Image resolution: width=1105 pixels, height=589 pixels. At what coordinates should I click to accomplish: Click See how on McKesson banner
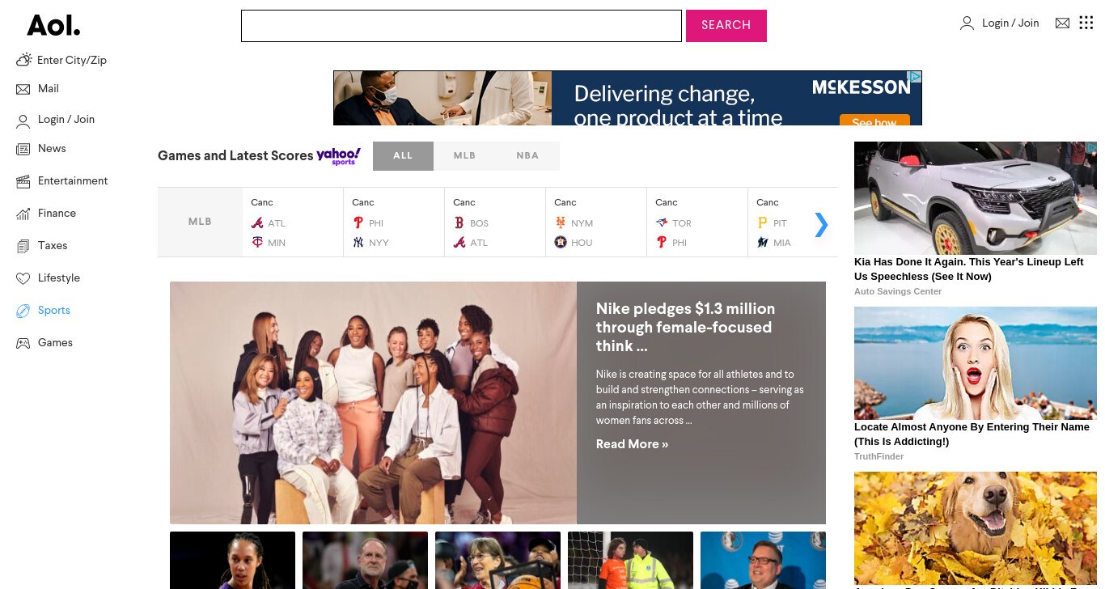point(874,121)
